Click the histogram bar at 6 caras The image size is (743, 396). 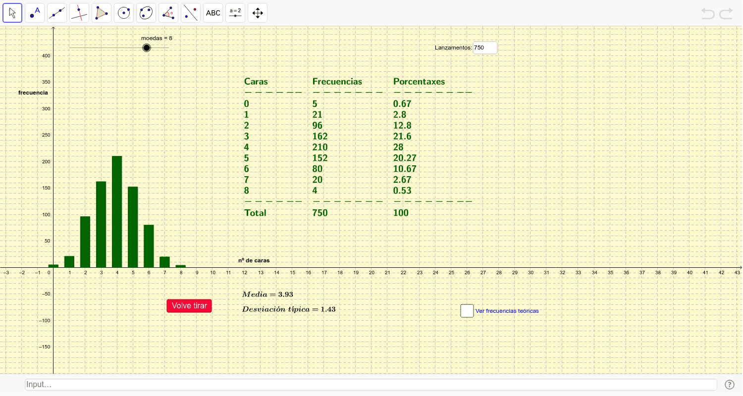149,247
